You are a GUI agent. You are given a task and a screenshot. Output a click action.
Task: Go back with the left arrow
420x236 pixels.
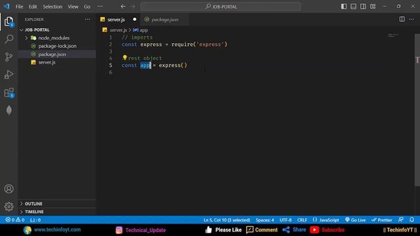coord(123,7)
